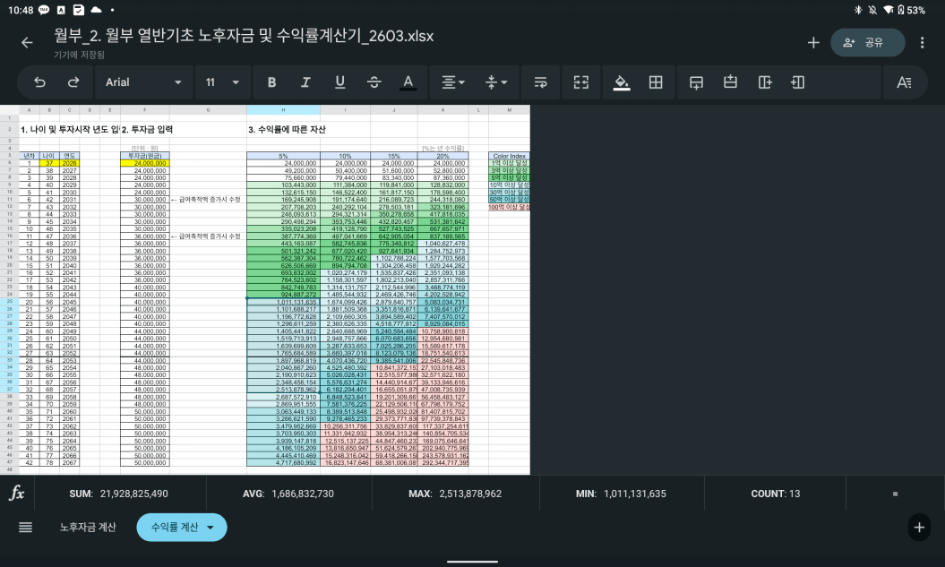Select the yellow 24,000,000 investment cell
Screen dimensions: 945x567
144,163
